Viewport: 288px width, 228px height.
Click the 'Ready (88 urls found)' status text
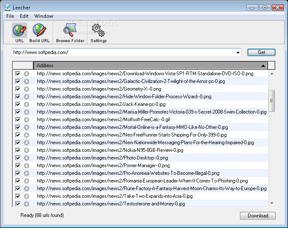pos(42,215)
